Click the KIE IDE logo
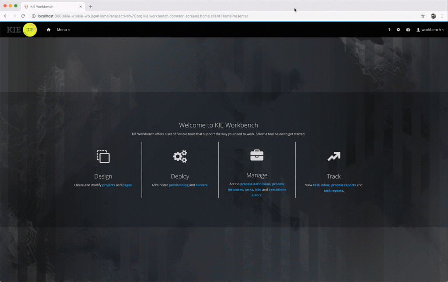448x282 pixels. point(22,30)
